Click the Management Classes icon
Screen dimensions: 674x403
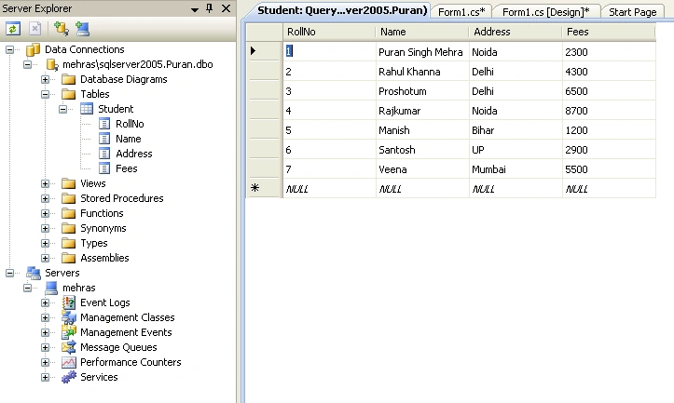[69, 317]
